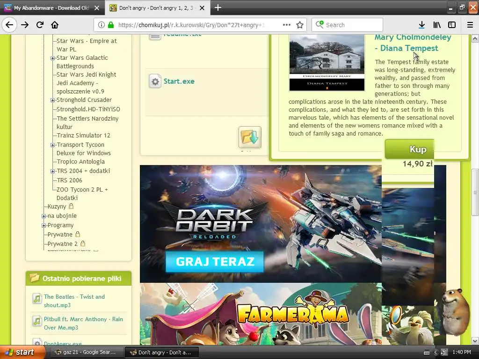Open the Downloads arrow in toolbar

click(x=421, y=25)
